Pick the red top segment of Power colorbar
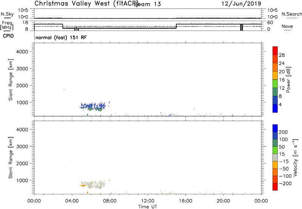The height and width of the screenshot is (209, 302). pos(275,51)
